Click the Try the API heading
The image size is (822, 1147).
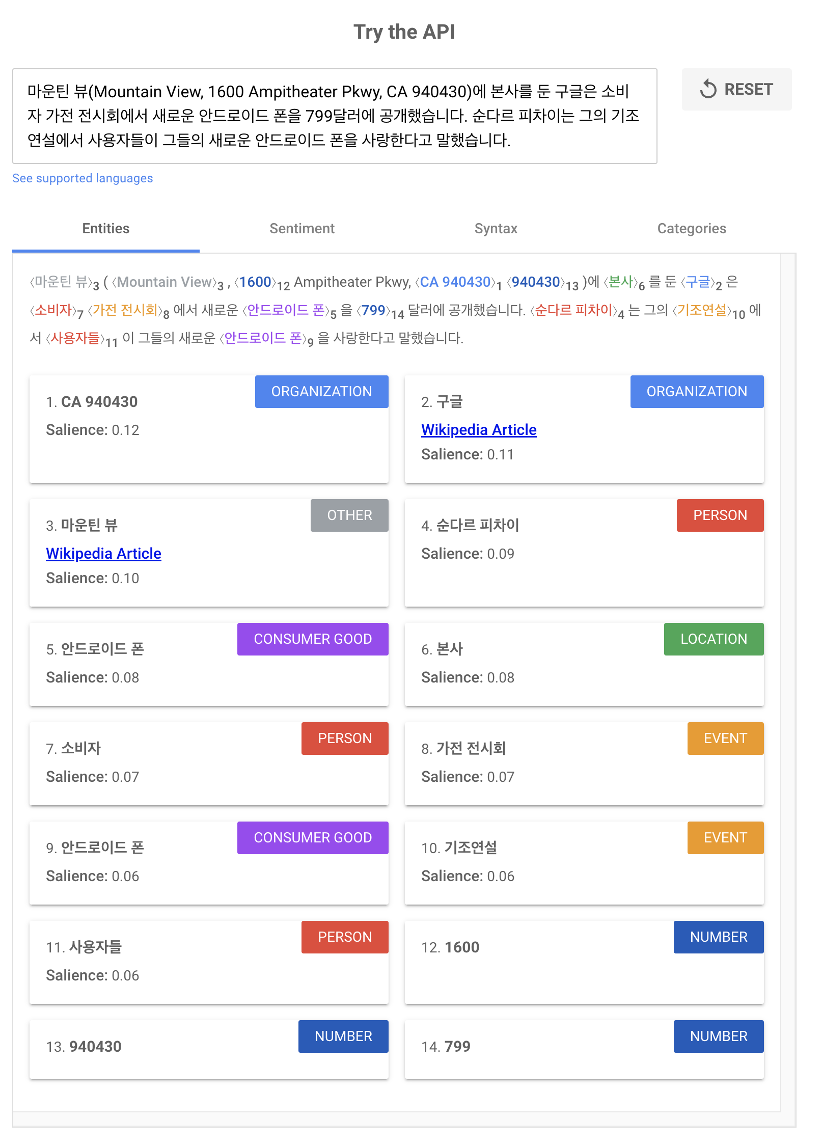[404, 32]
